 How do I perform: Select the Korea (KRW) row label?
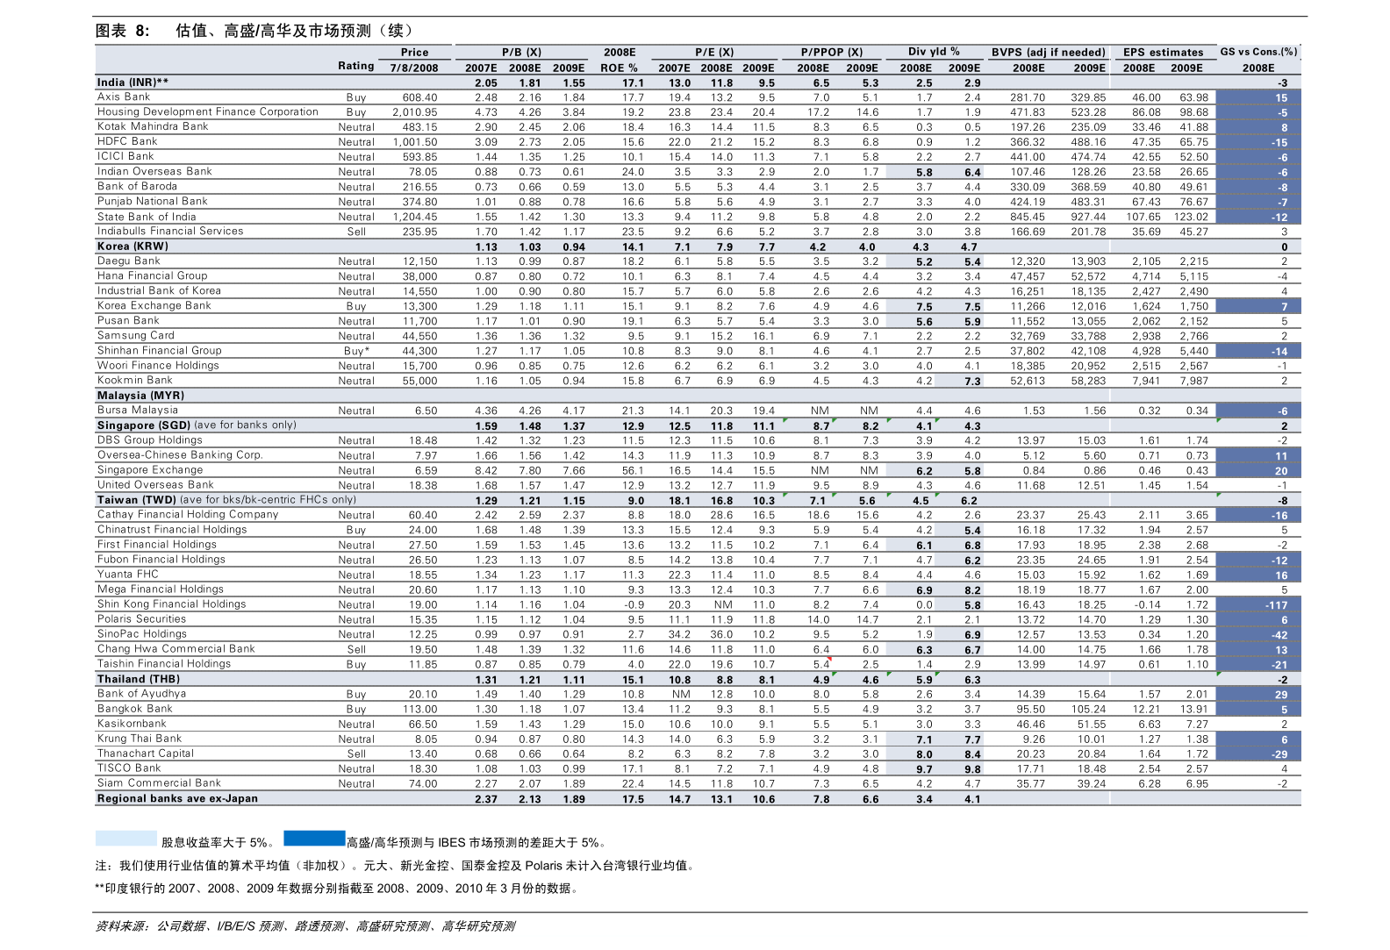coord(133,246)
